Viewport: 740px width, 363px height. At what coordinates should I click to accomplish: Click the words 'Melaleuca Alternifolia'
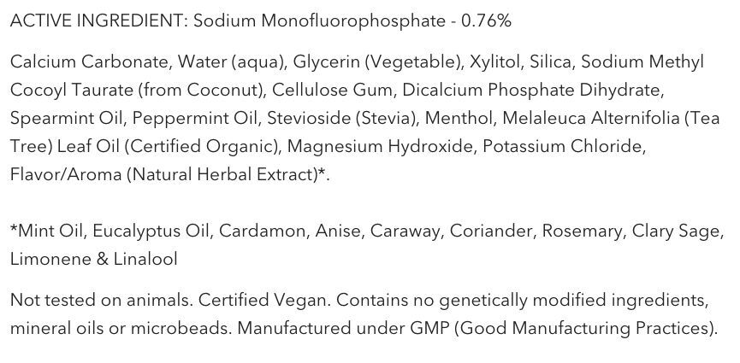tap(590, 119)
